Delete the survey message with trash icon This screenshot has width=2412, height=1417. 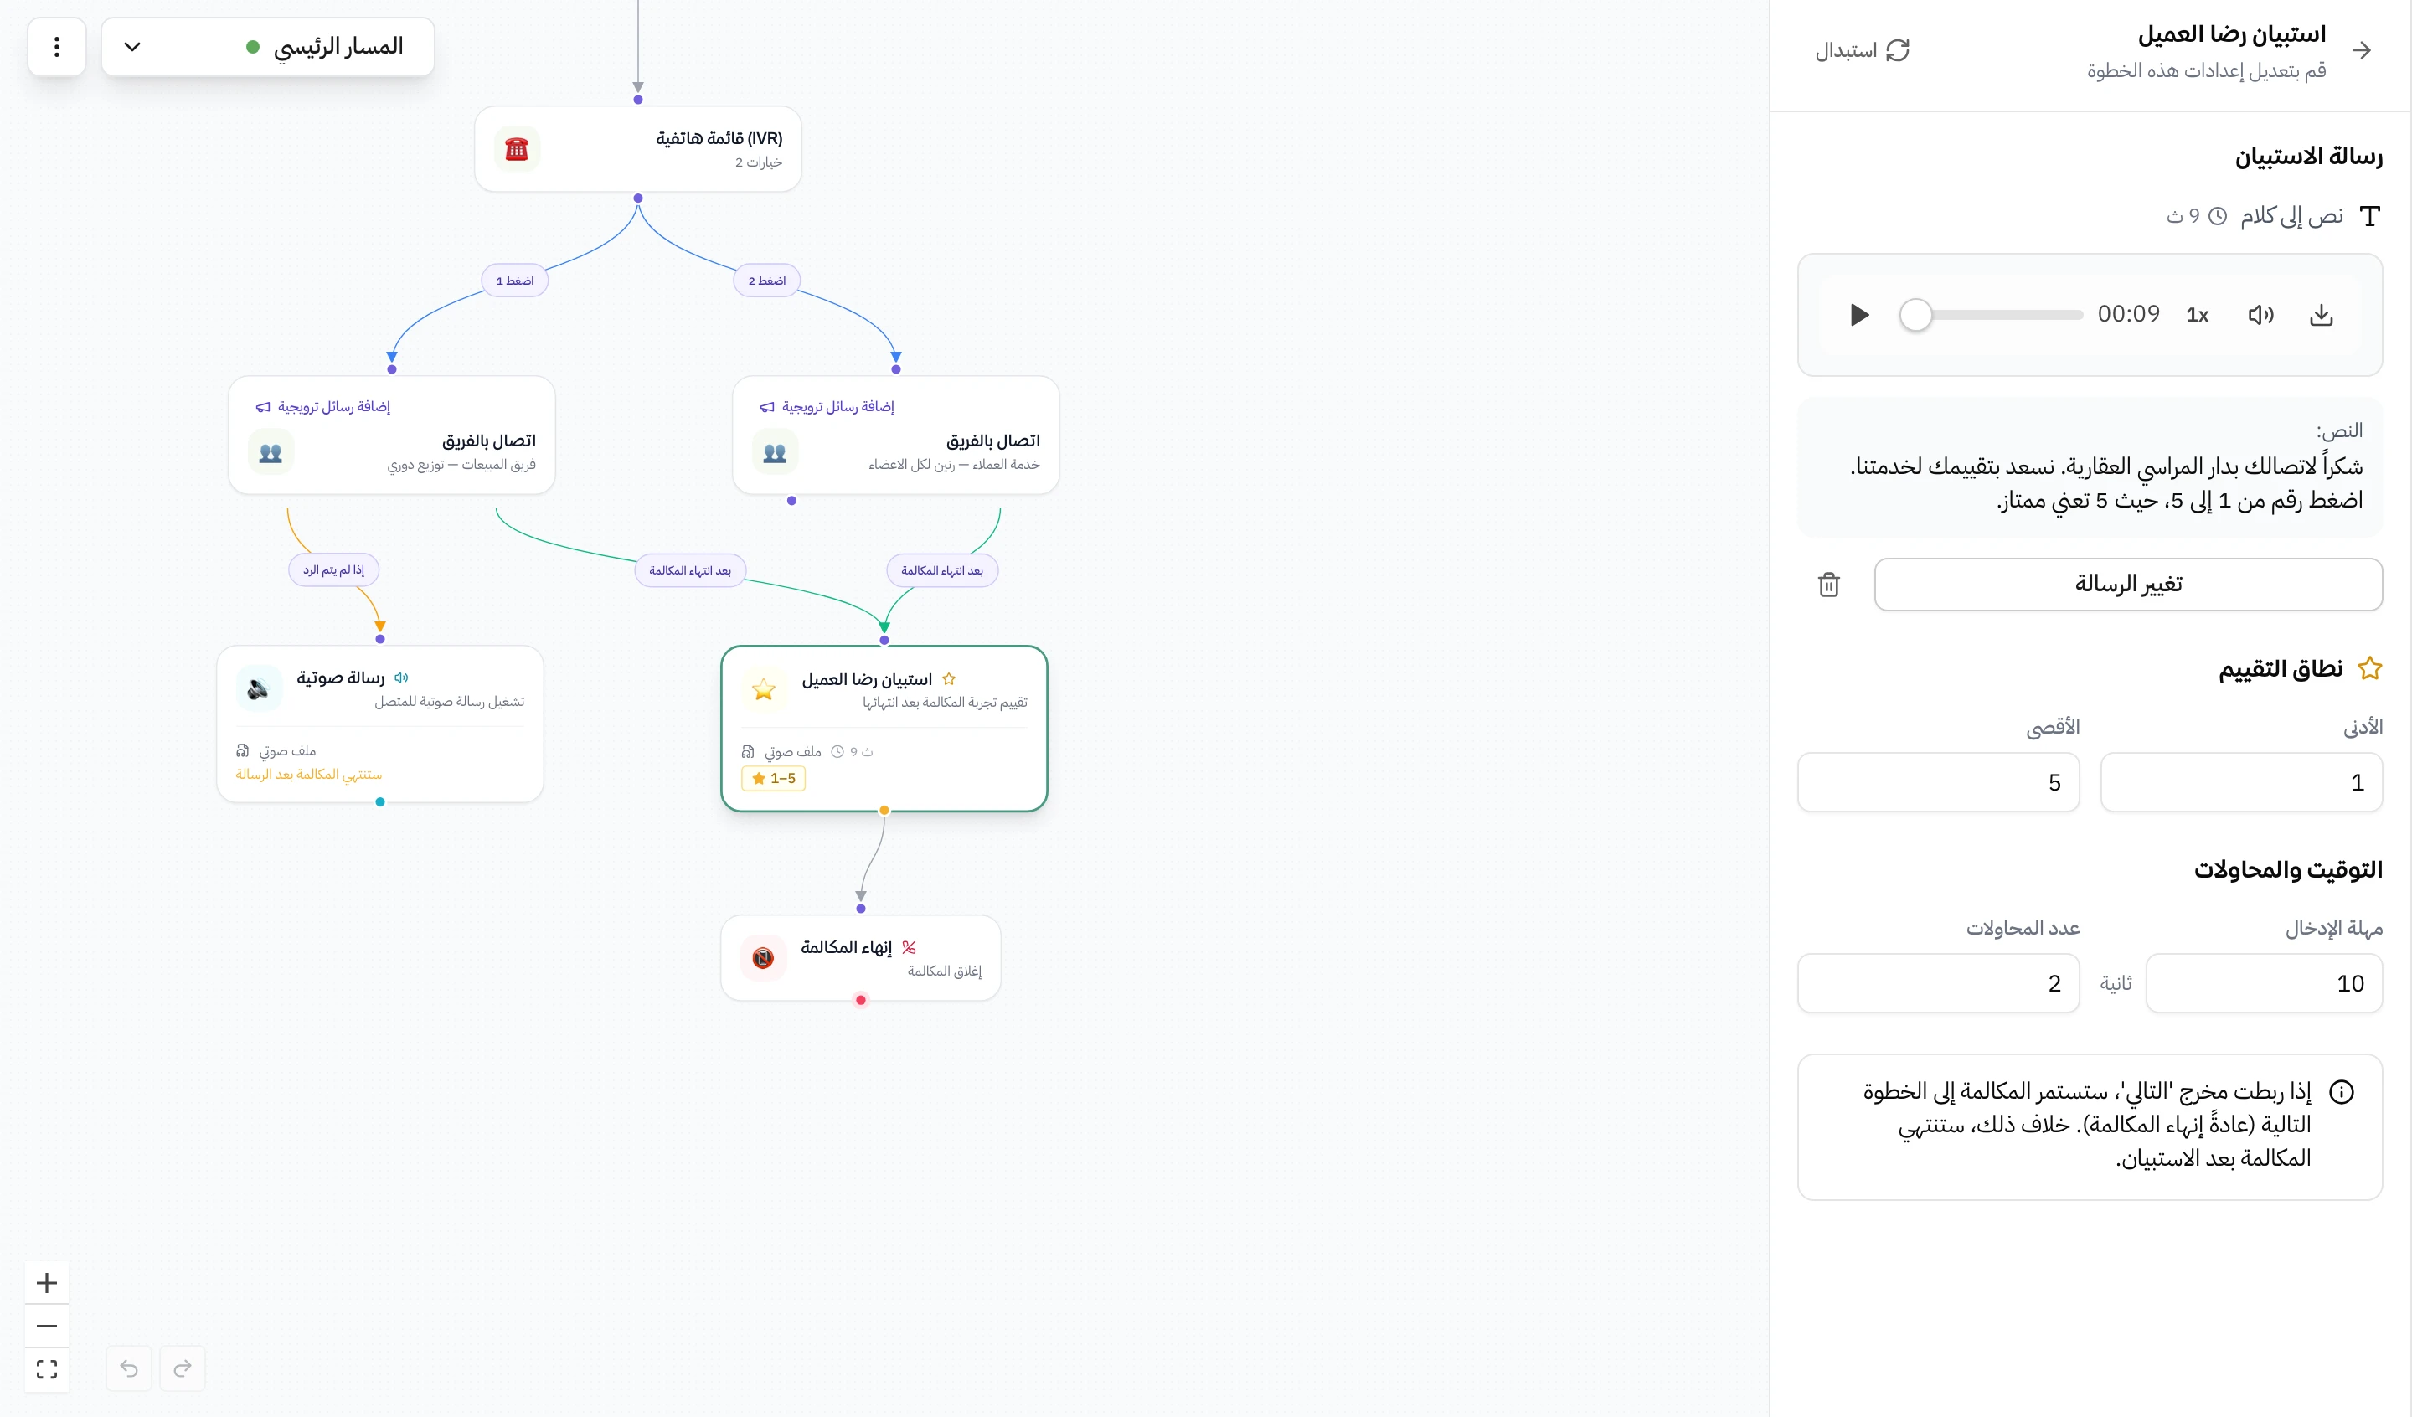[1829, 584]
